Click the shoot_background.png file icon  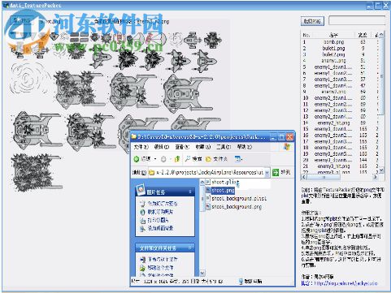(208, 207)
